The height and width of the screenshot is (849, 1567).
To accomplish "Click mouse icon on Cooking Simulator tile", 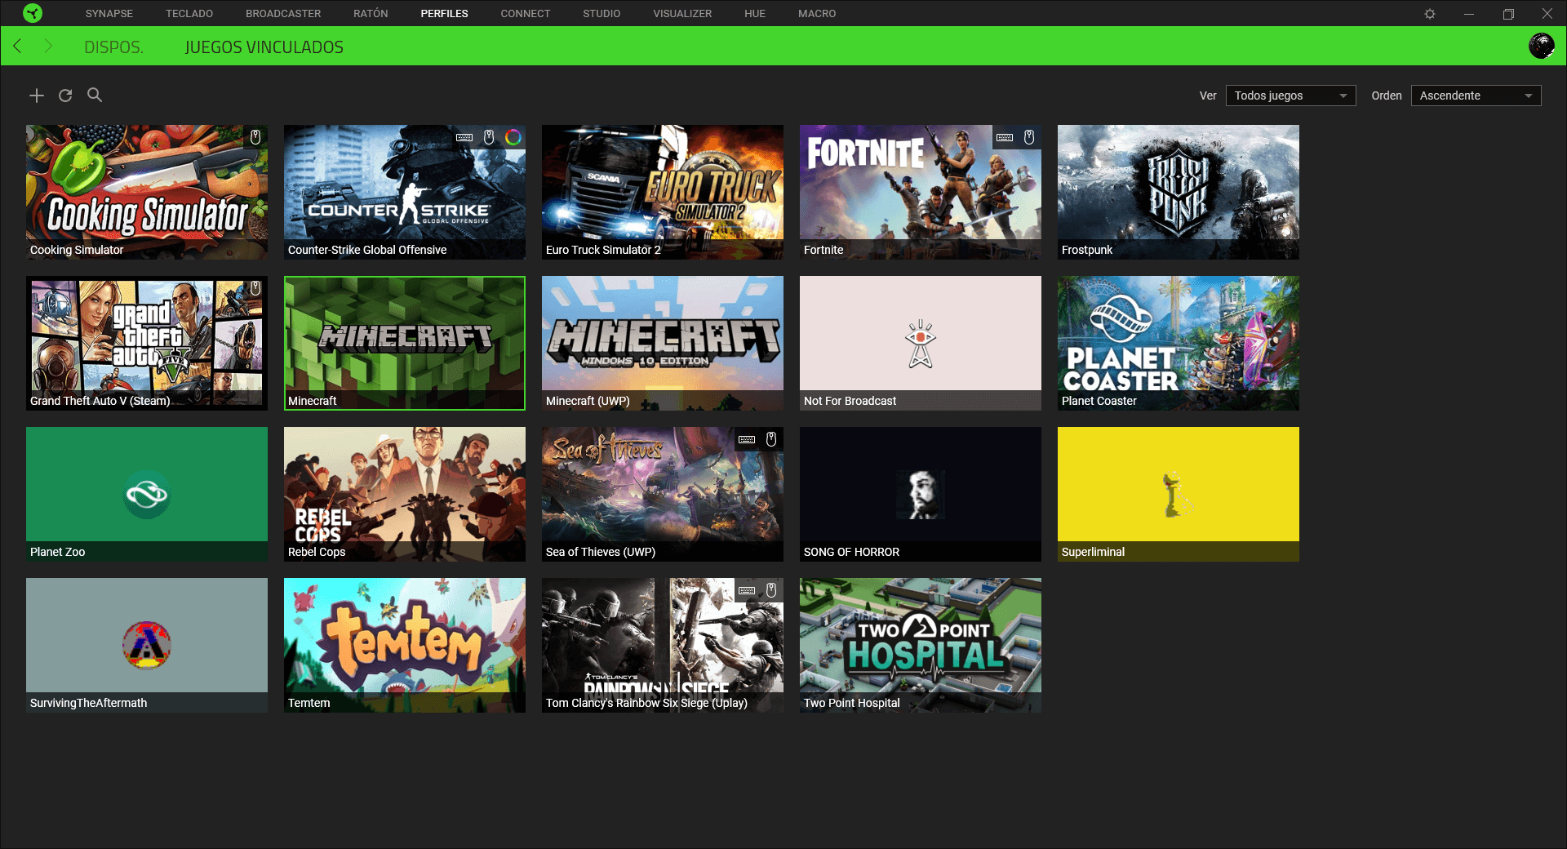I will point(255,137).
